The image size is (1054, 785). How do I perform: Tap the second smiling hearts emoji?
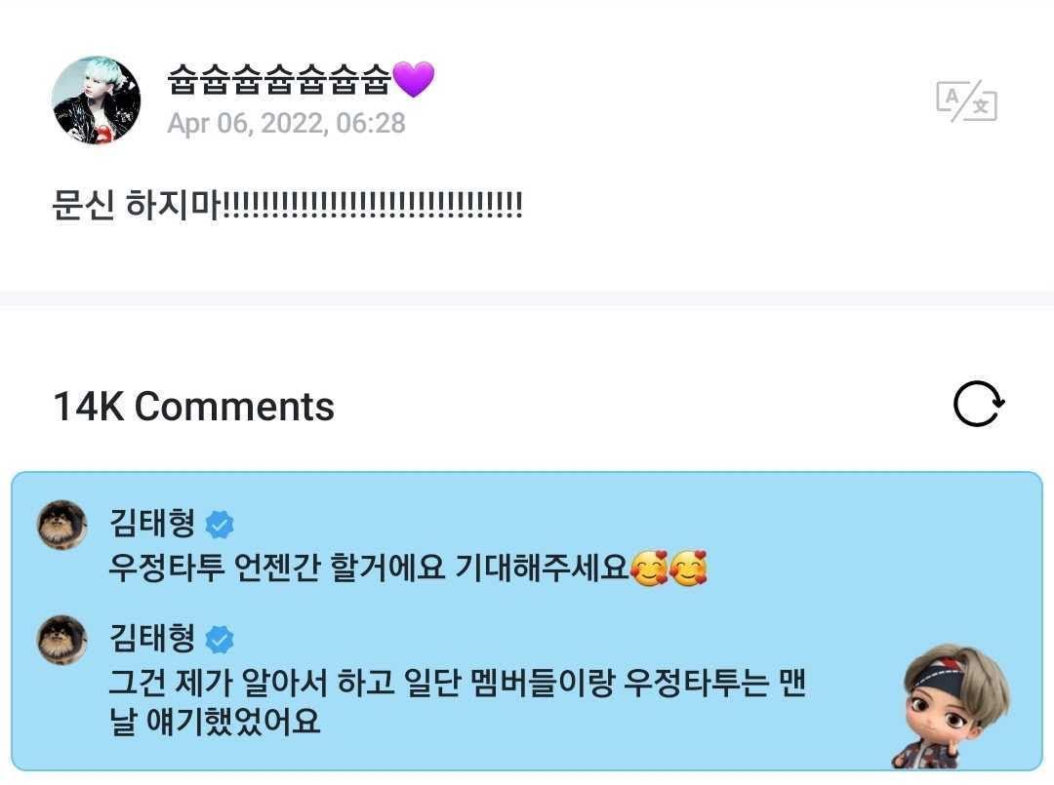(688, 569)
